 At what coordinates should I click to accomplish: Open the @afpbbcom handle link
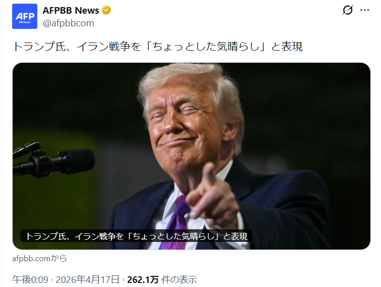pyautogui.click(x=68, y=23)
